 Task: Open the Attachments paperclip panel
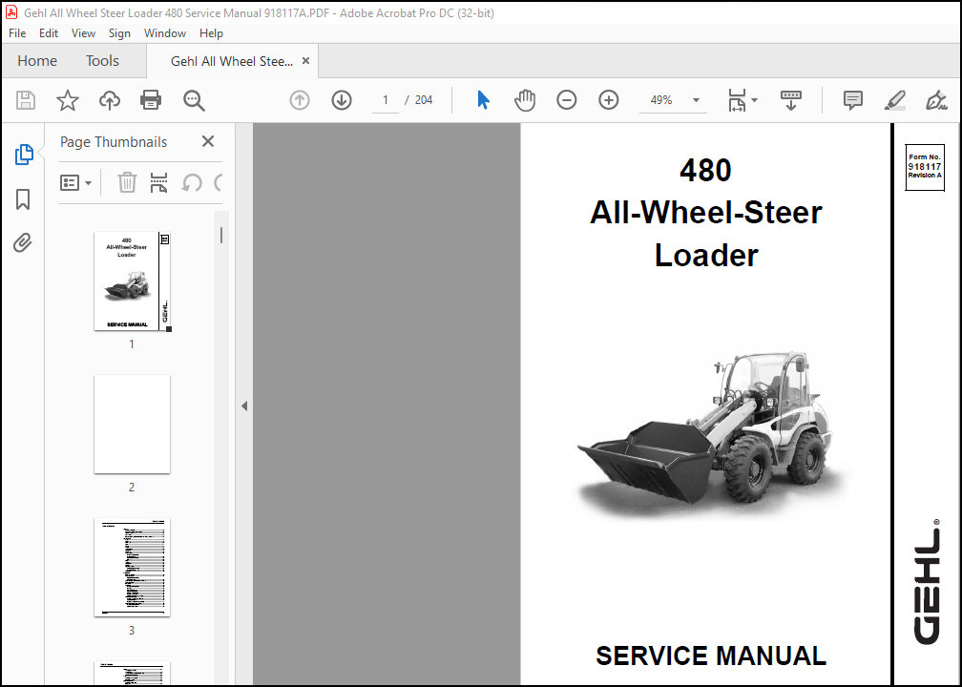click(x=23, y=243)
